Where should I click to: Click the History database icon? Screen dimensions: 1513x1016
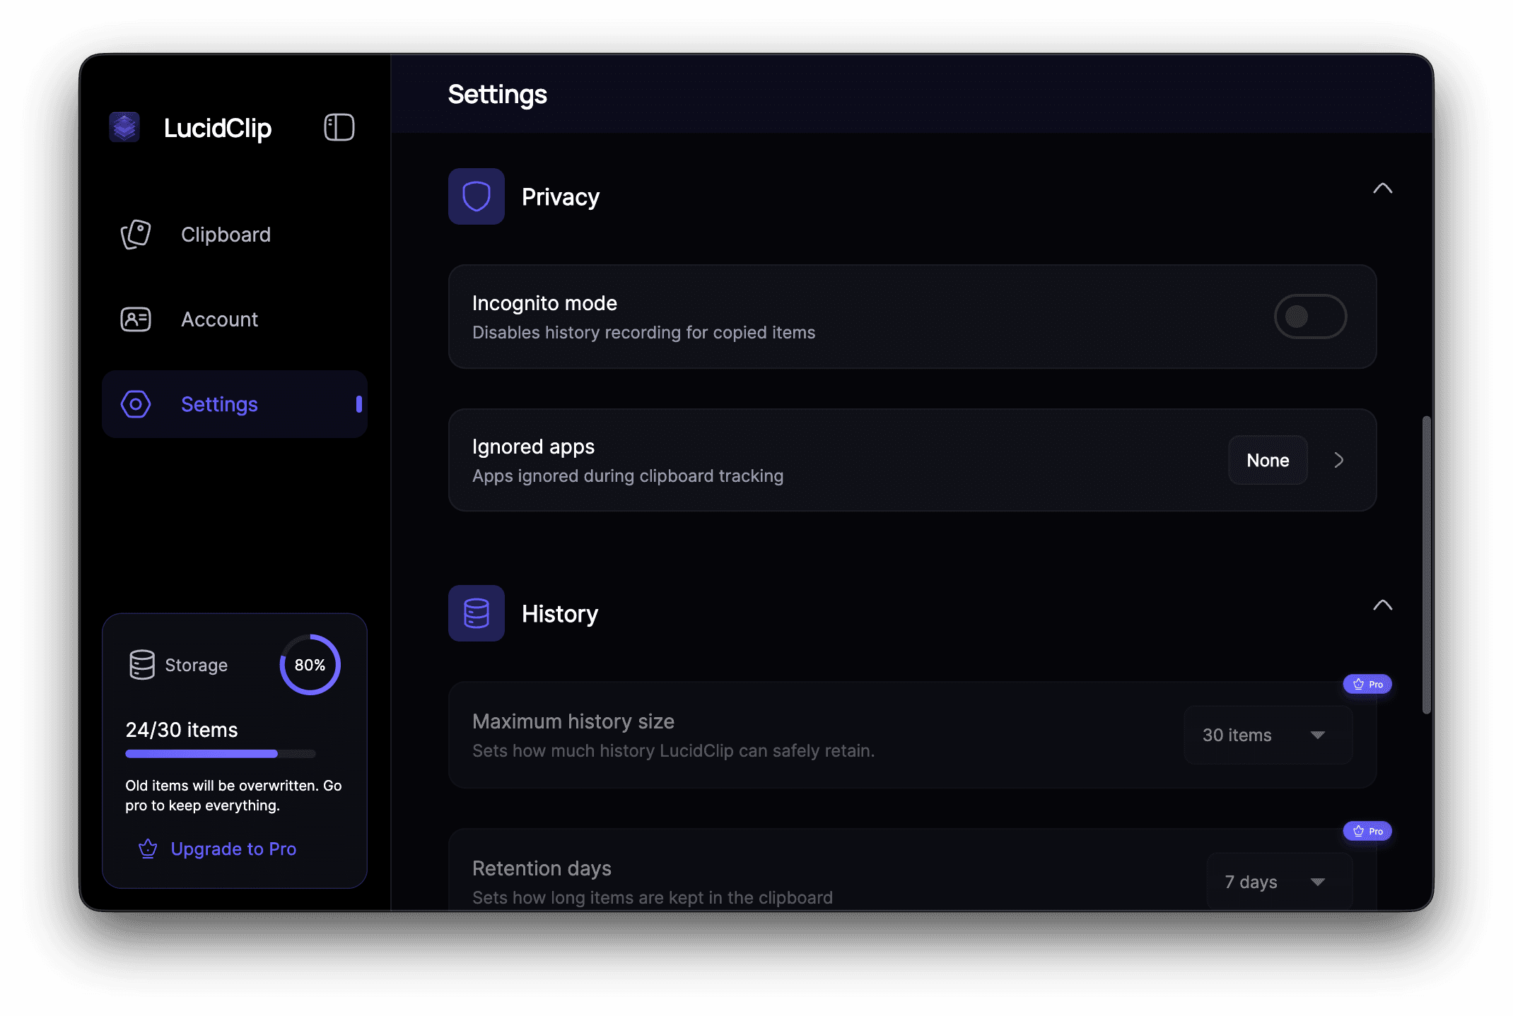pyautogui.click(x=476, y=613)
